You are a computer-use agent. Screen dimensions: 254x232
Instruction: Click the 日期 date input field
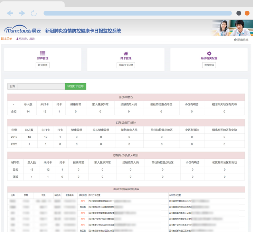41,86
